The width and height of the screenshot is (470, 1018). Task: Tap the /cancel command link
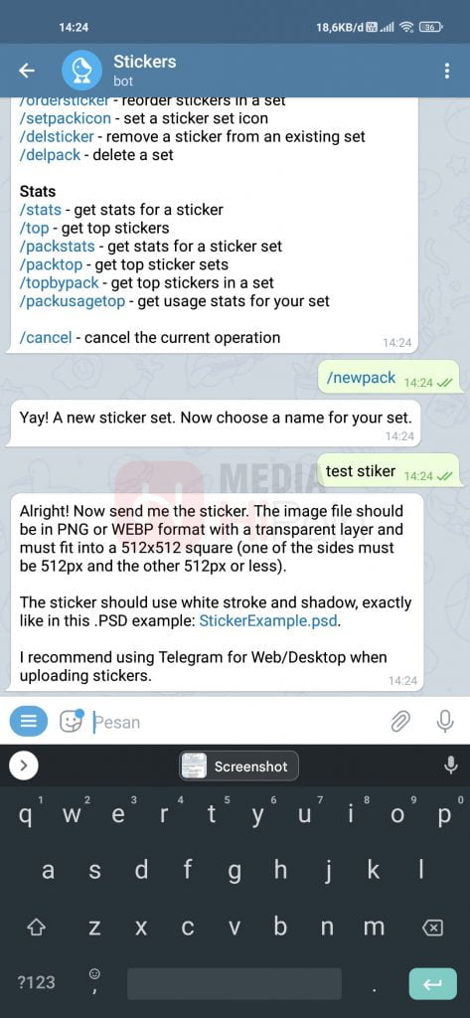[x=44, y=338]
